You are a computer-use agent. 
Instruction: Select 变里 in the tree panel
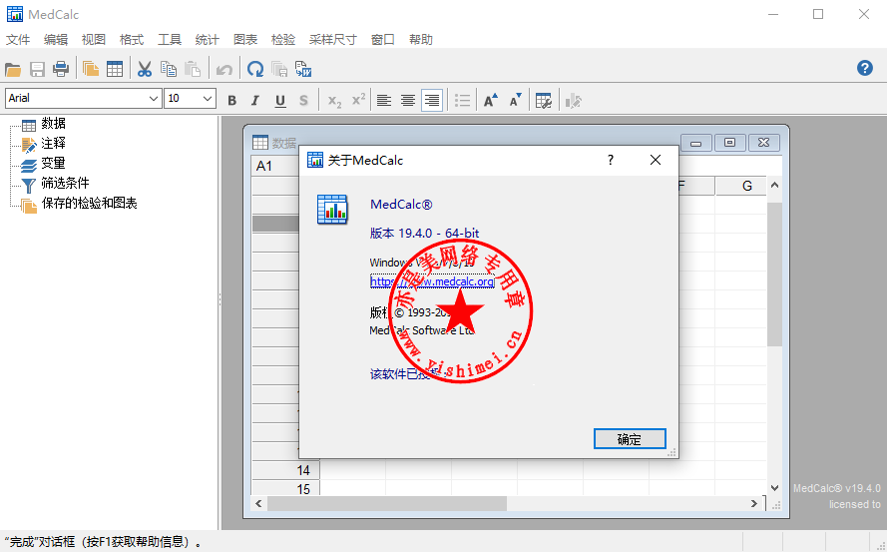(53, 163)
